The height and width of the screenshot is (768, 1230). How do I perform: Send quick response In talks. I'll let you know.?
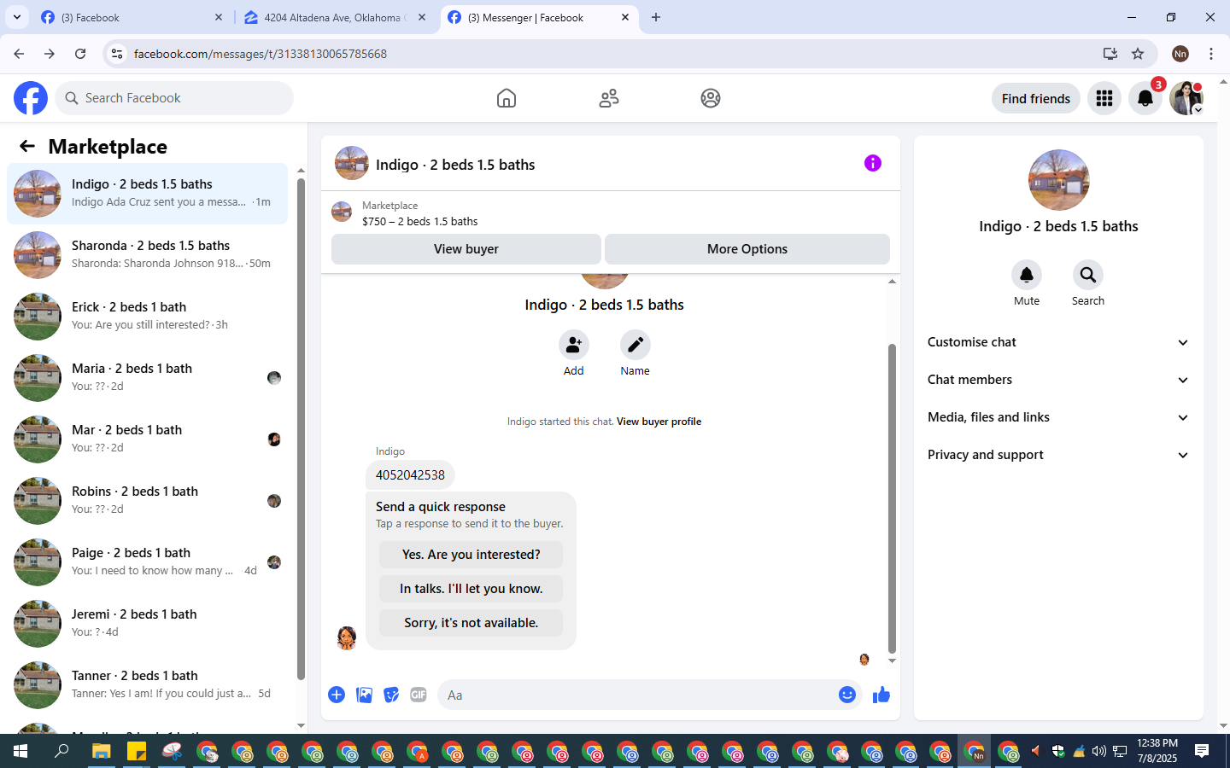(471, 589)
